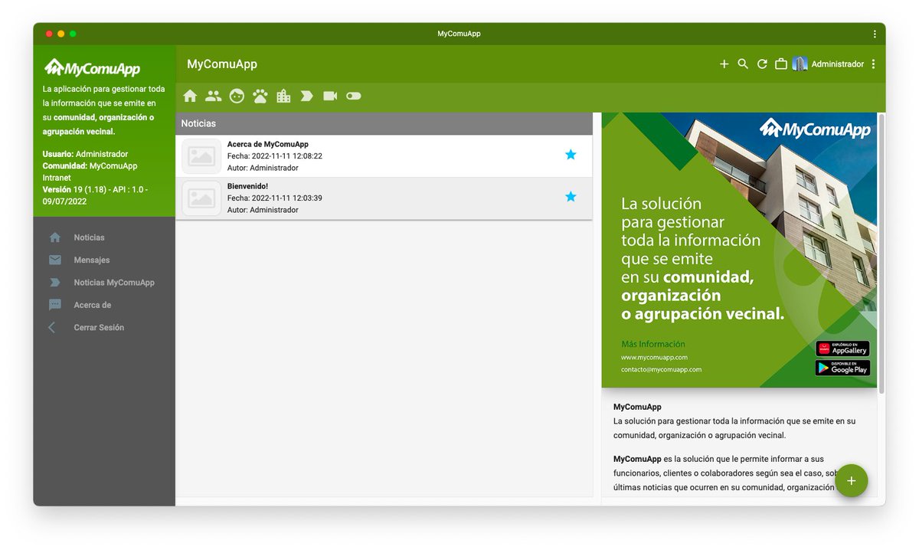Add new item with header plus icon
This screenshot has width=919, height=550.
pyautogui.click(x=724, y=64)
